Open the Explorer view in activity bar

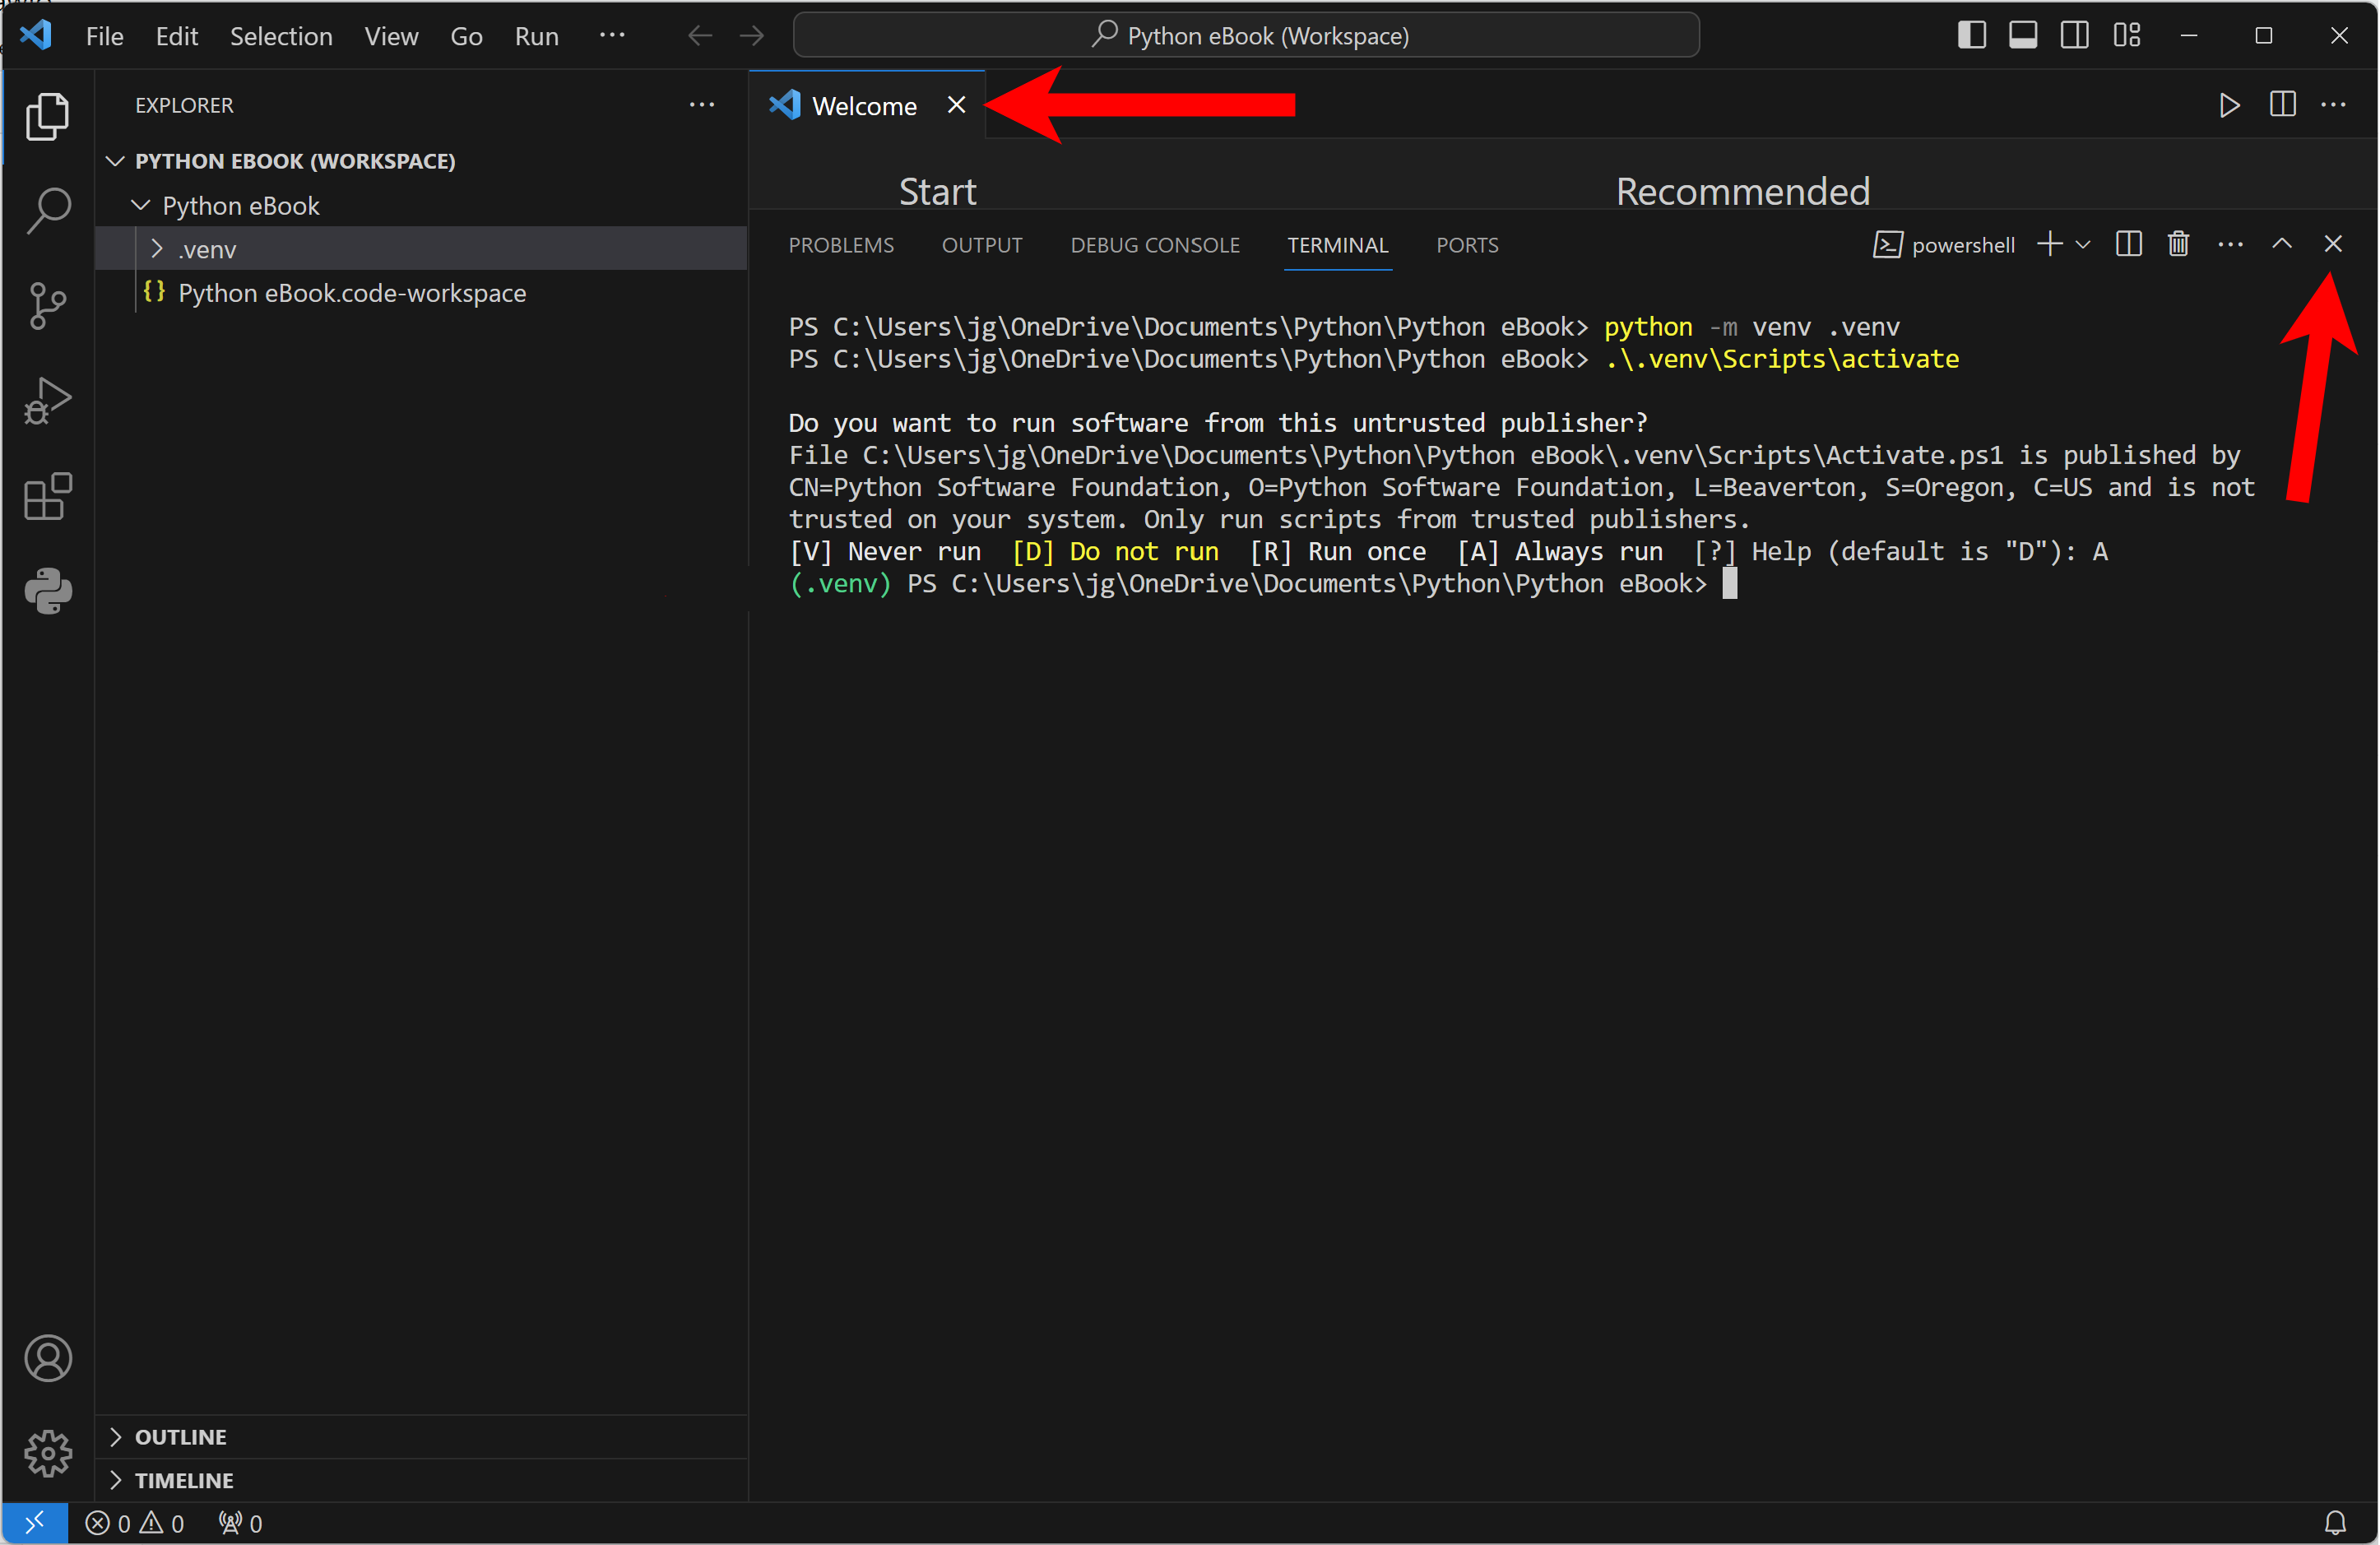pos(47,117)
